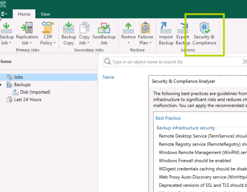Open the Restore dropdown arrow

(129, 43)
